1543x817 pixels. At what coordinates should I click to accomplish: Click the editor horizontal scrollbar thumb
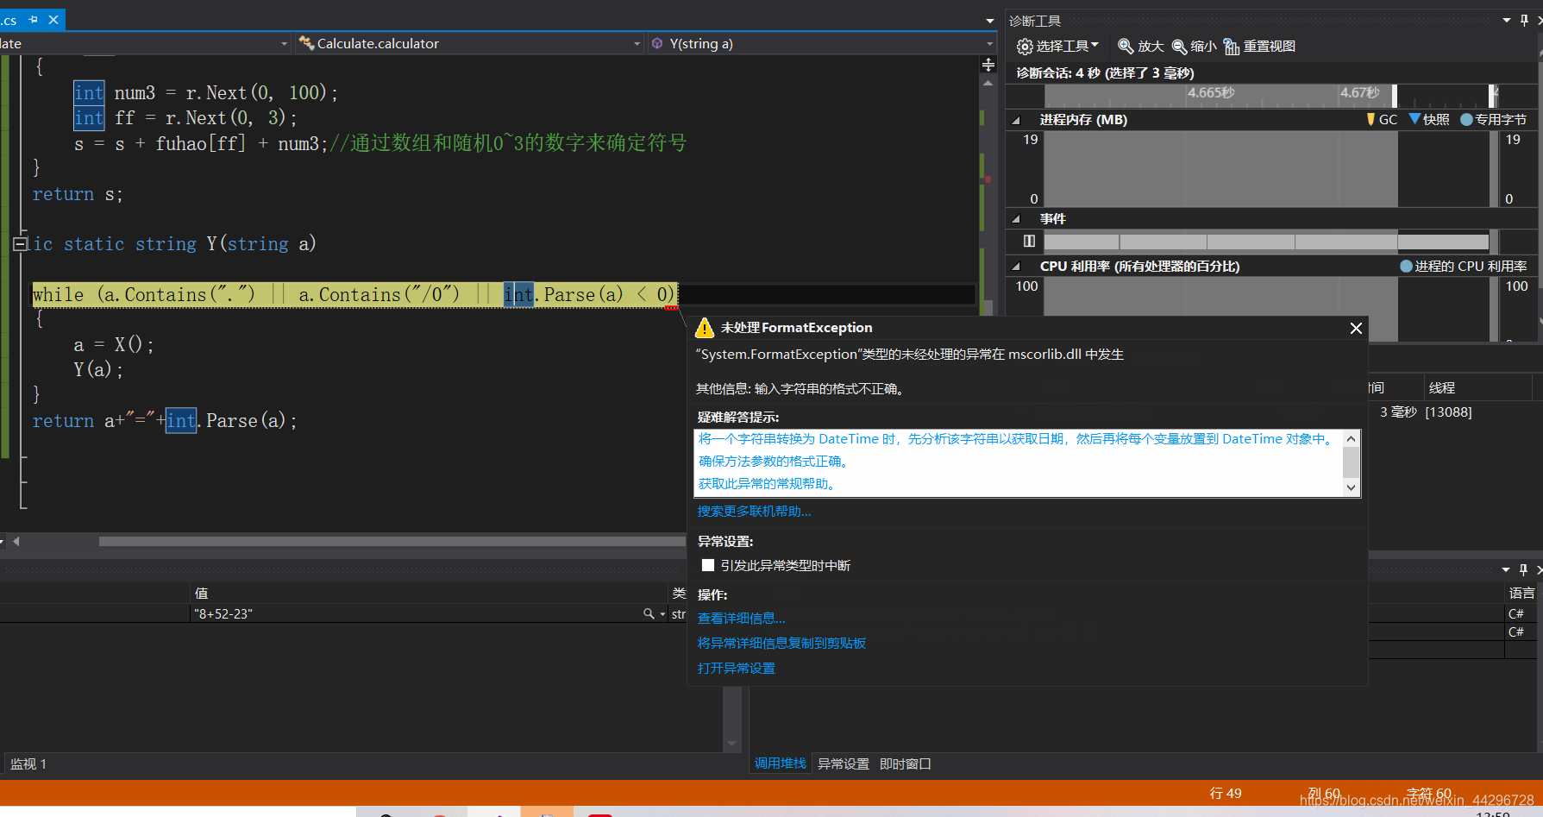point(392,542)
